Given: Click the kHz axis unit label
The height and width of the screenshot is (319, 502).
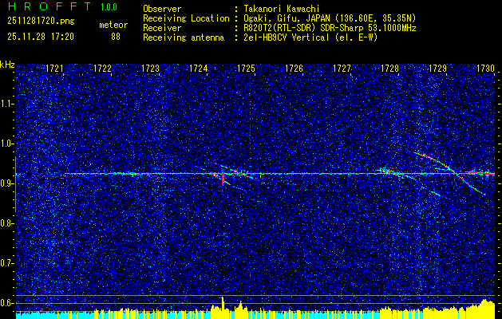Looking at the screenshot, I should [x=7, y=65].
